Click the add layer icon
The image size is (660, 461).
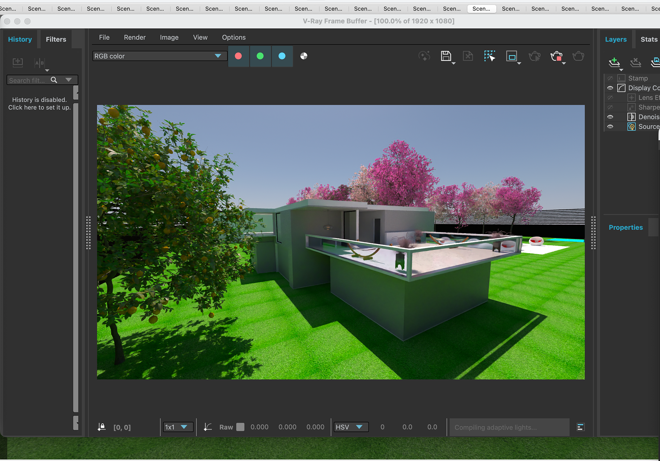(x=614, y=62)
